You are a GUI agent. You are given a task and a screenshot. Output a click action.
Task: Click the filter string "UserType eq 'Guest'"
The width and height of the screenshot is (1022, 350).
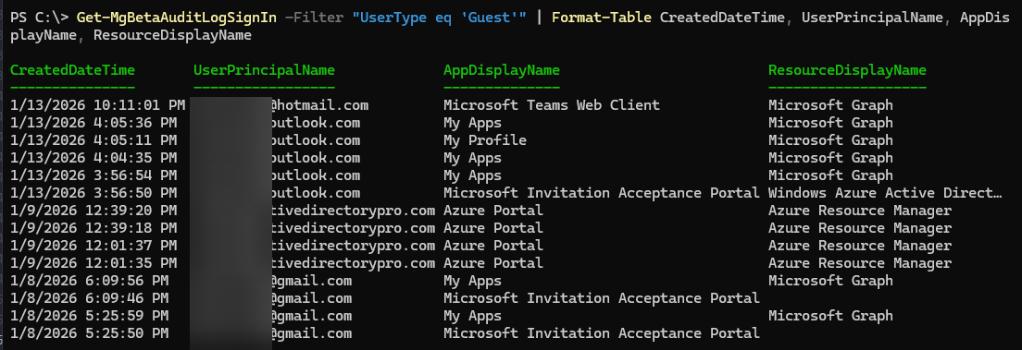pos(439,18)
